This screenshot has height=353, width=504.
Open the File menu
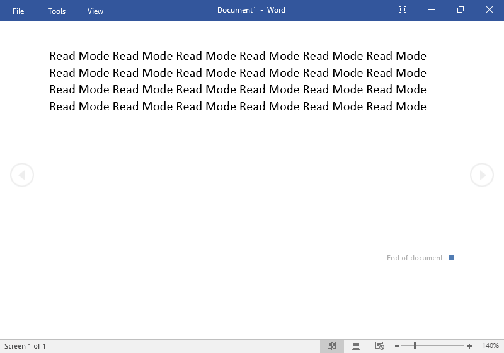click(x=18, y=11)
